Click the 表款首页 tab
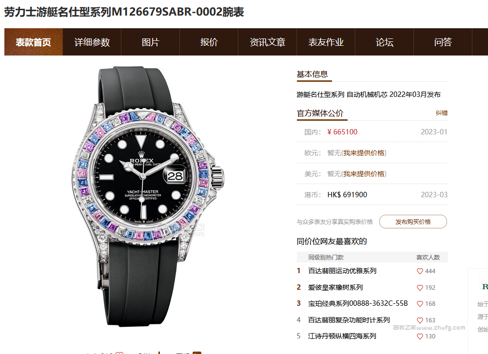Viewport: 488px width, 354px height. tap(33, 42)
